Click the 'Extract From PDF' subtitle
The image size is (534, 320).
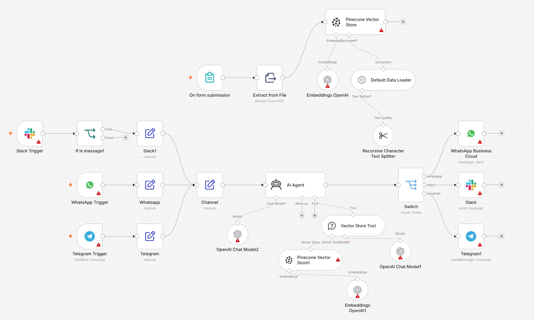[x=270, y=101]
